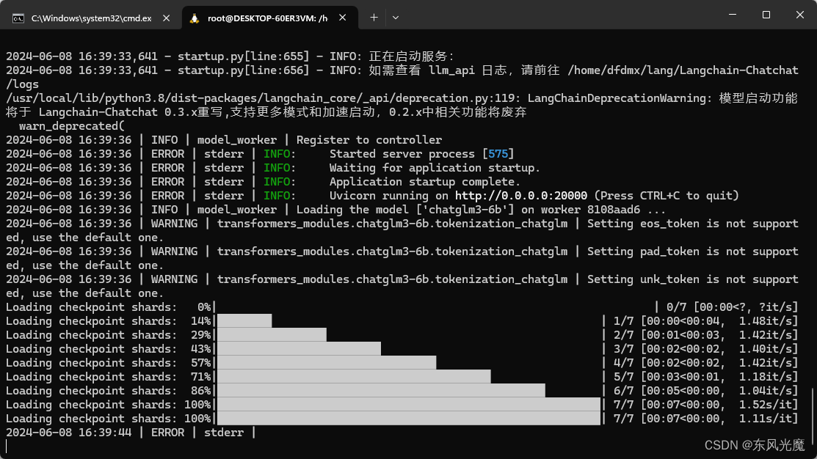Viewport: 817px width, 459px height.
Task: Click 'Setting unk_token is not' text
Action: click(667, 279)
